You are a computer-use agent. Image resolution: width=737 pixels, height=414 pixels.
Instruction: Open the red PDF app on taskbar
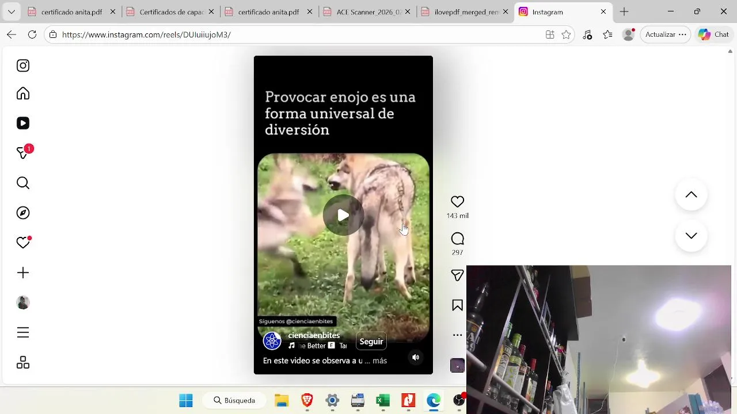pyautogui.click(x=408, y=400)
